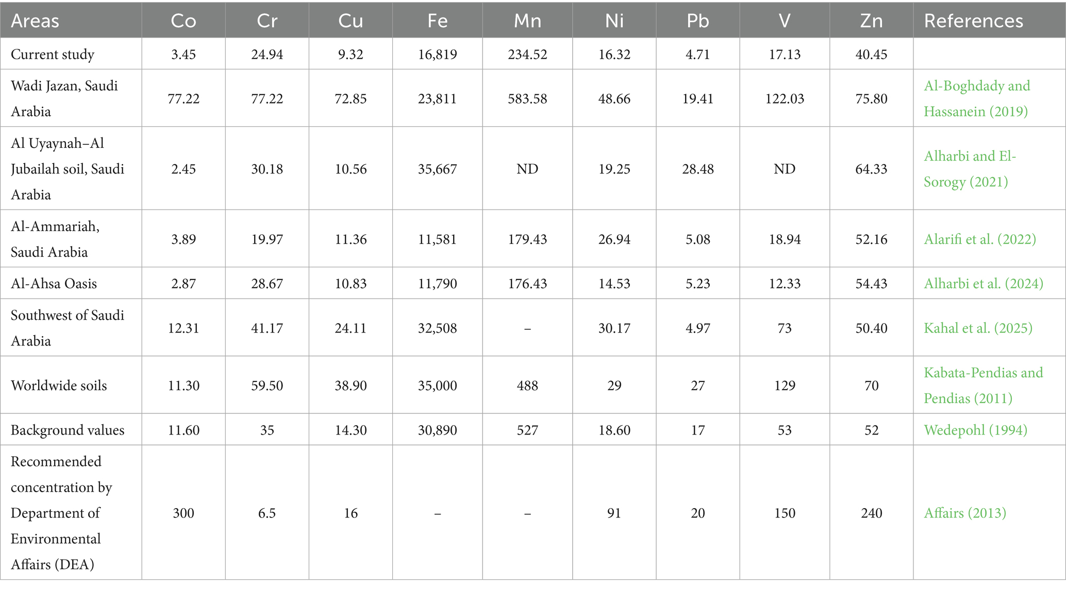1066x589 pixels.
Task: Click the Al-Ahsa Oasis row label
Action: [x=54, y=284]
